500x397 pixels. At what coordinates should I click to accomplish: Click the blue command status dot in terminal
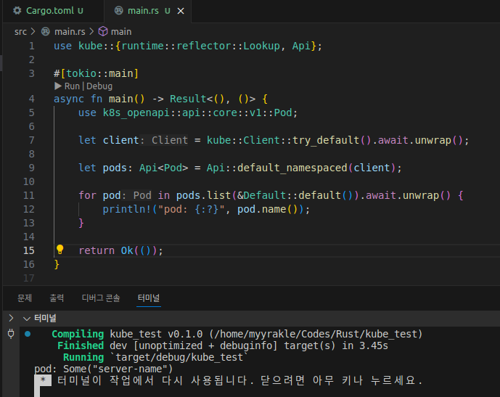(27, 334)
